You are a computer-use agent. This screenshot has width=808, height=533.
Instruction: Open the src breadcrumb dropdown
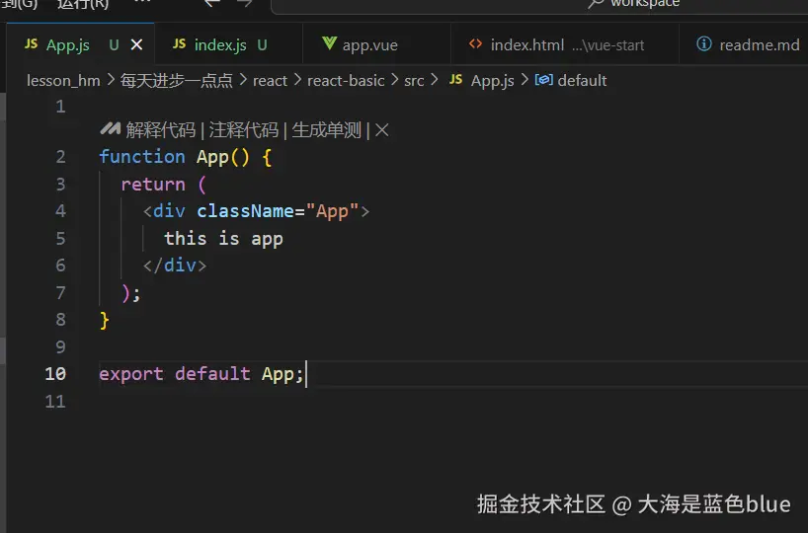414,80
